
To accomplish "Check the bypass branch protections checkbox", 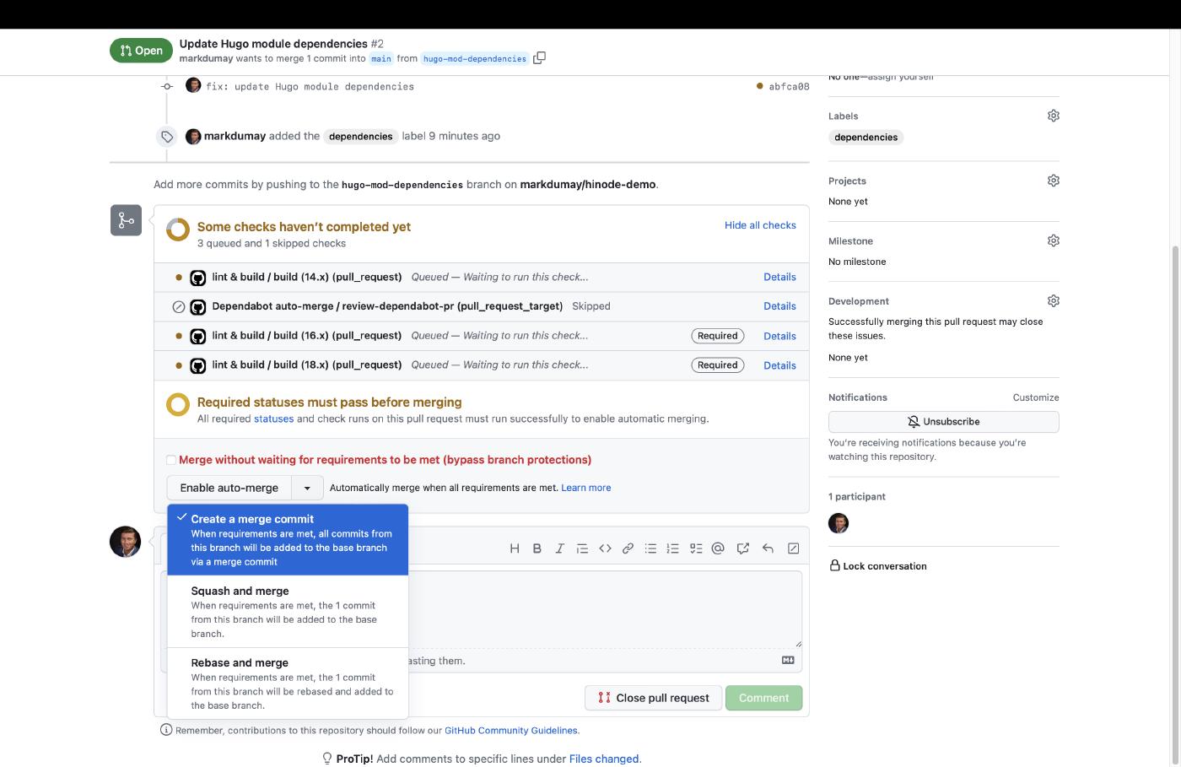I will [171, 460].
